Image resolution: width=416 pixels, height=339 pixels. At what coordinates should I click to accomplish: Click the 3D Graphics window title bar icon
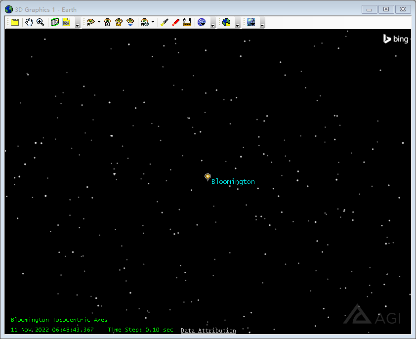[9, 9]
